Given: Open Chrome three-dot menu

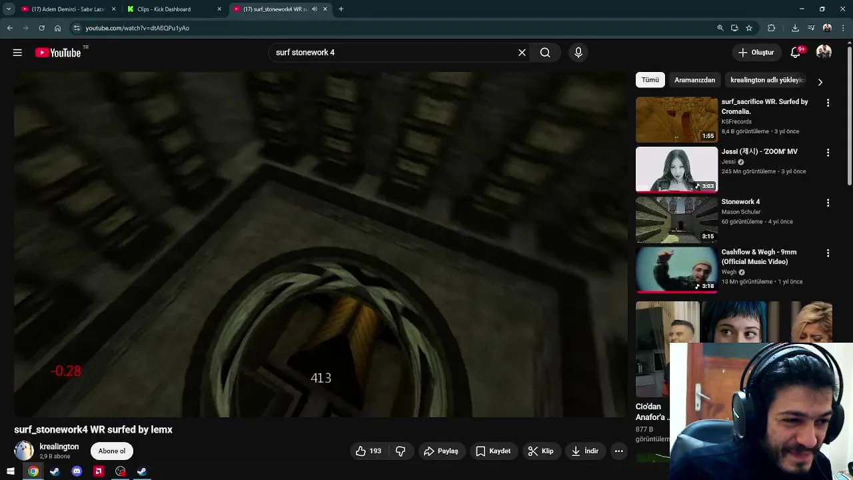Looking at the screenshot, I should [x=843, y=28].
